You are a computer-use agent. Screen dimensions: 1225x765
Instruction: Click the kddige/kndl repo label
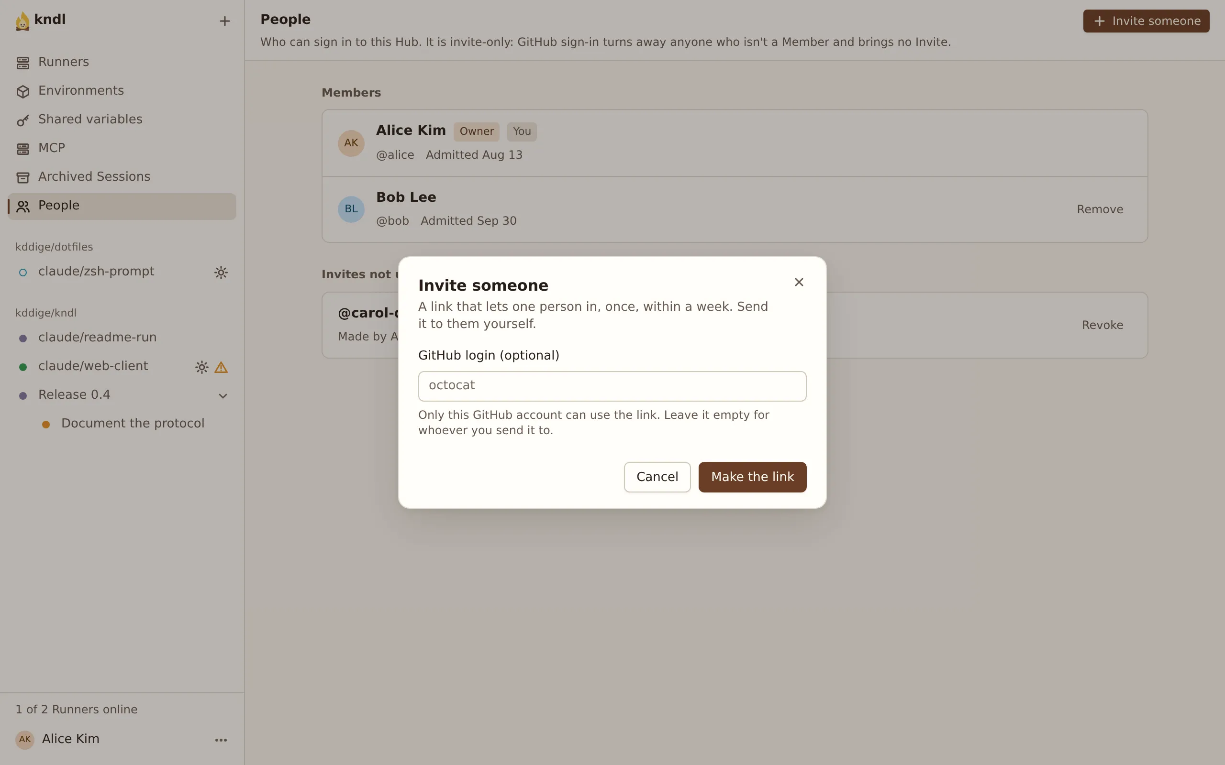(x=46, y=313)
